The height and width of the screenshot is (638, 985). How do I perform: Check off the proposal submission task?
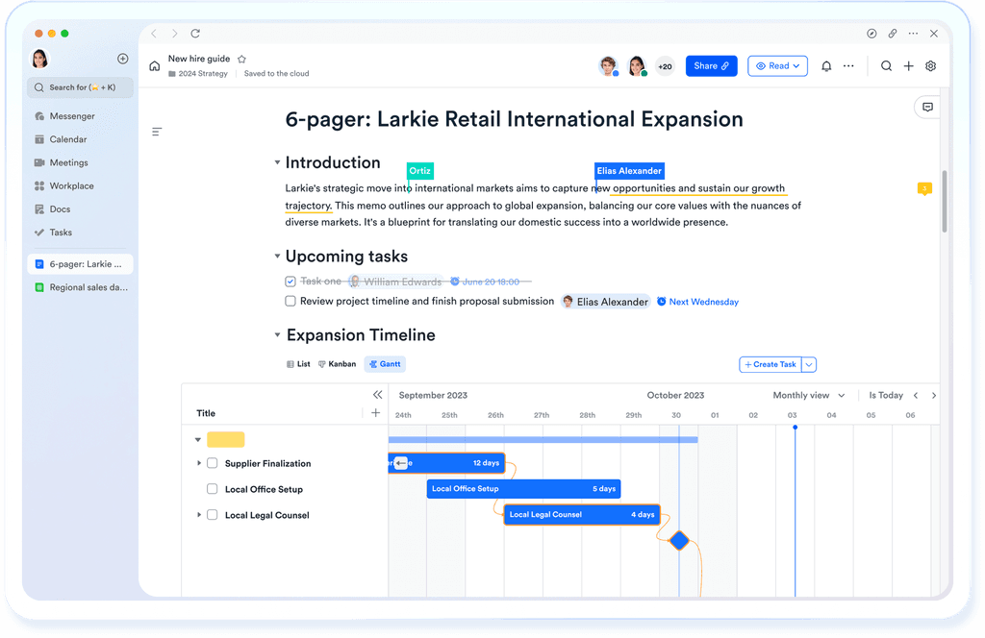[x=290, y=301]
